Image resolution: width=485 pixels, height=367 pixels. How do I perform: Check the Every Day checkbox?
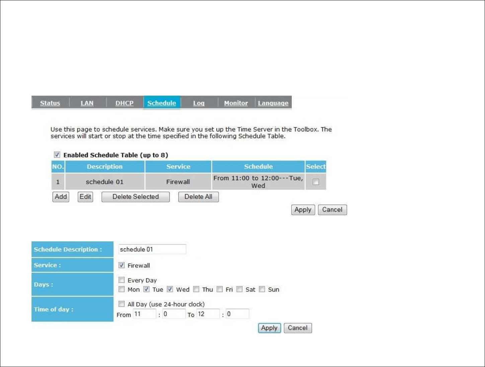pyautogui.click(x=122, y=280)
